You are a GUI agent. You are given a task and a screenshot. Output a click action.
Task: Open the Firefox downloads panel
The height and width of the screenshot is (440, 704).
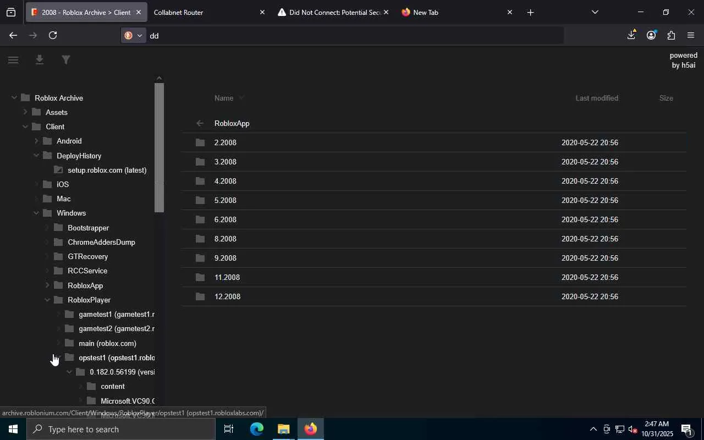631,35
